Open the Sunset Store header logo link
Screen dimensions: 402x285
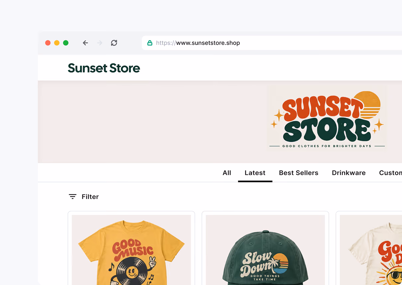click(104, 68)
